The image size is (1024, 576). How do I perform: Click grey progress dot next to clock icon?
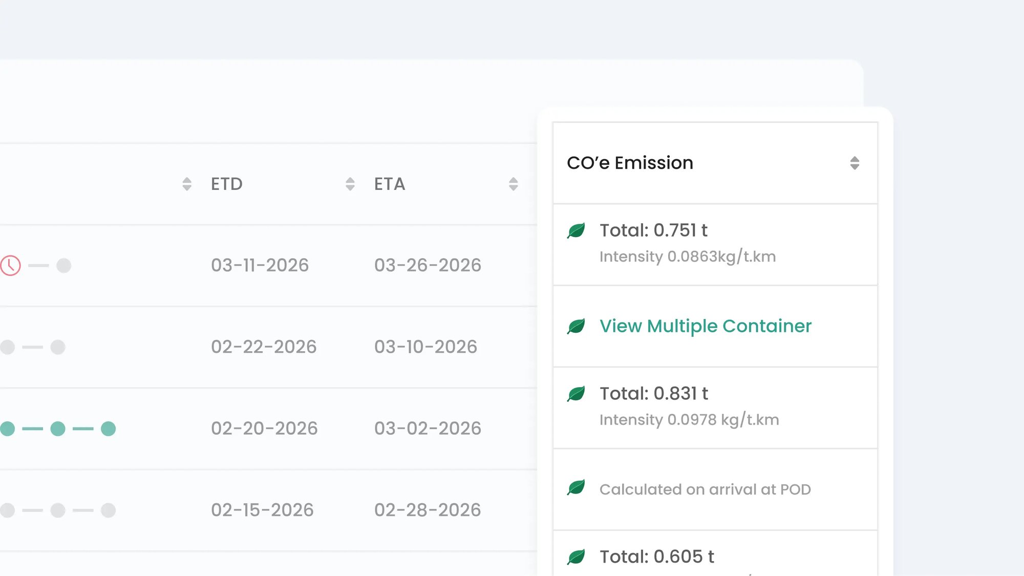tap(64, 266)
